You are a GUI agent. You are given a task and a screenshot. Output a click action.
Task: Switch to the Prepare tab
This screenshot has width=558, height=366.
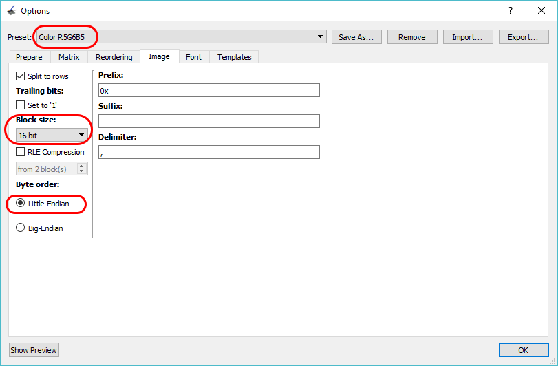coord(29,57)
